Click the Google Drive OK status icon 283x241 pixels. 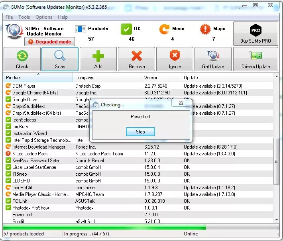click(8, 99)
